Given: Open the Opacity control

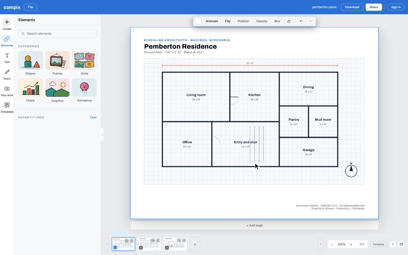Looking at the screenshot, I should click(x=262, y=21).
